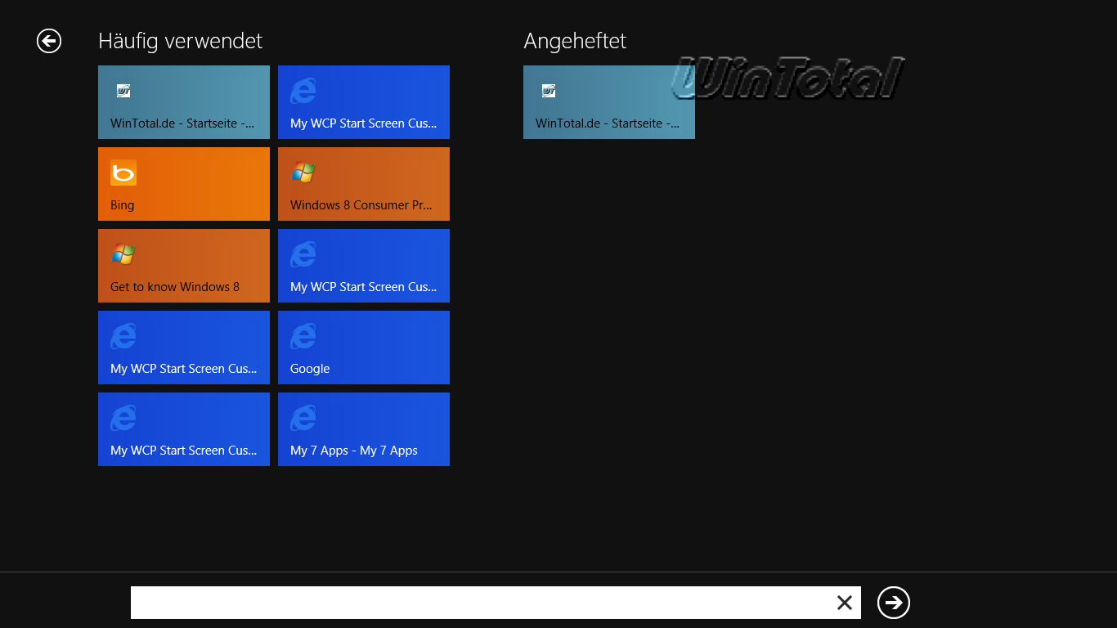Click the Angeheftet heading
Viewport: 1117px width, 628px height.
[575, 41]
